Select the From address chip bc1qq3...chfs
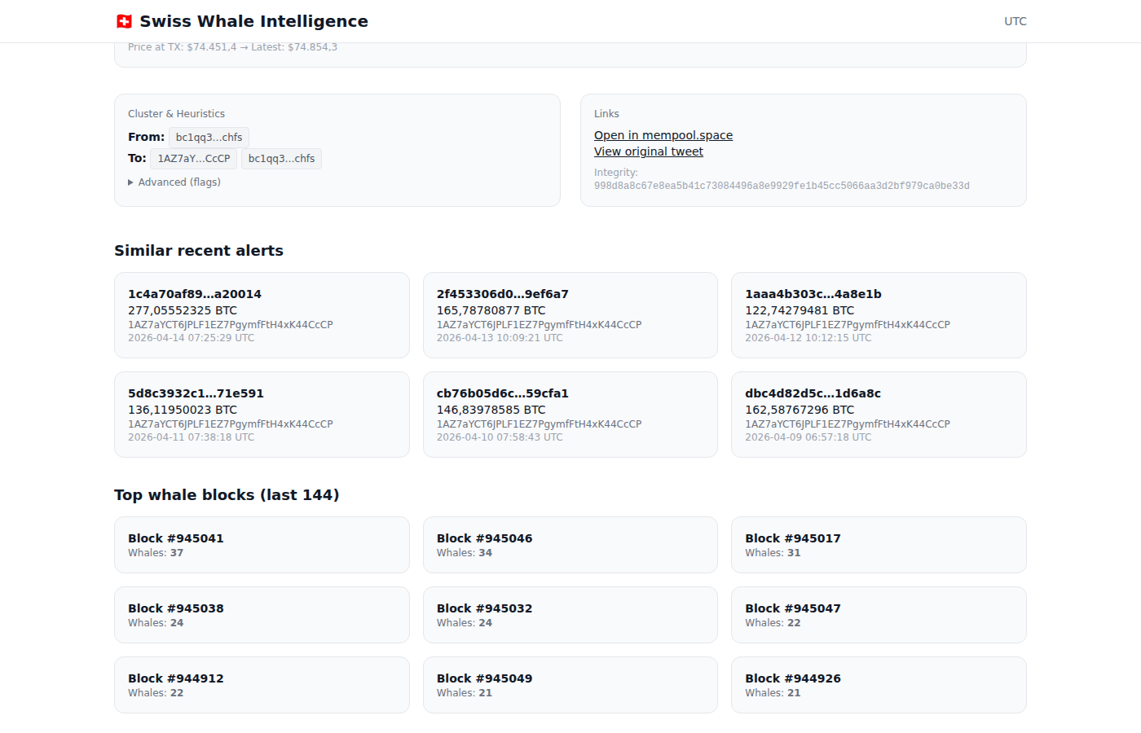 coord(209,138)
